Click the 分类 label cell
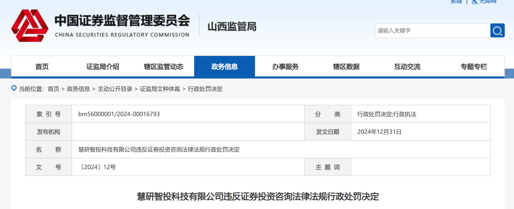The height and width of the screenshot is (209, 514). click(327, 114)
